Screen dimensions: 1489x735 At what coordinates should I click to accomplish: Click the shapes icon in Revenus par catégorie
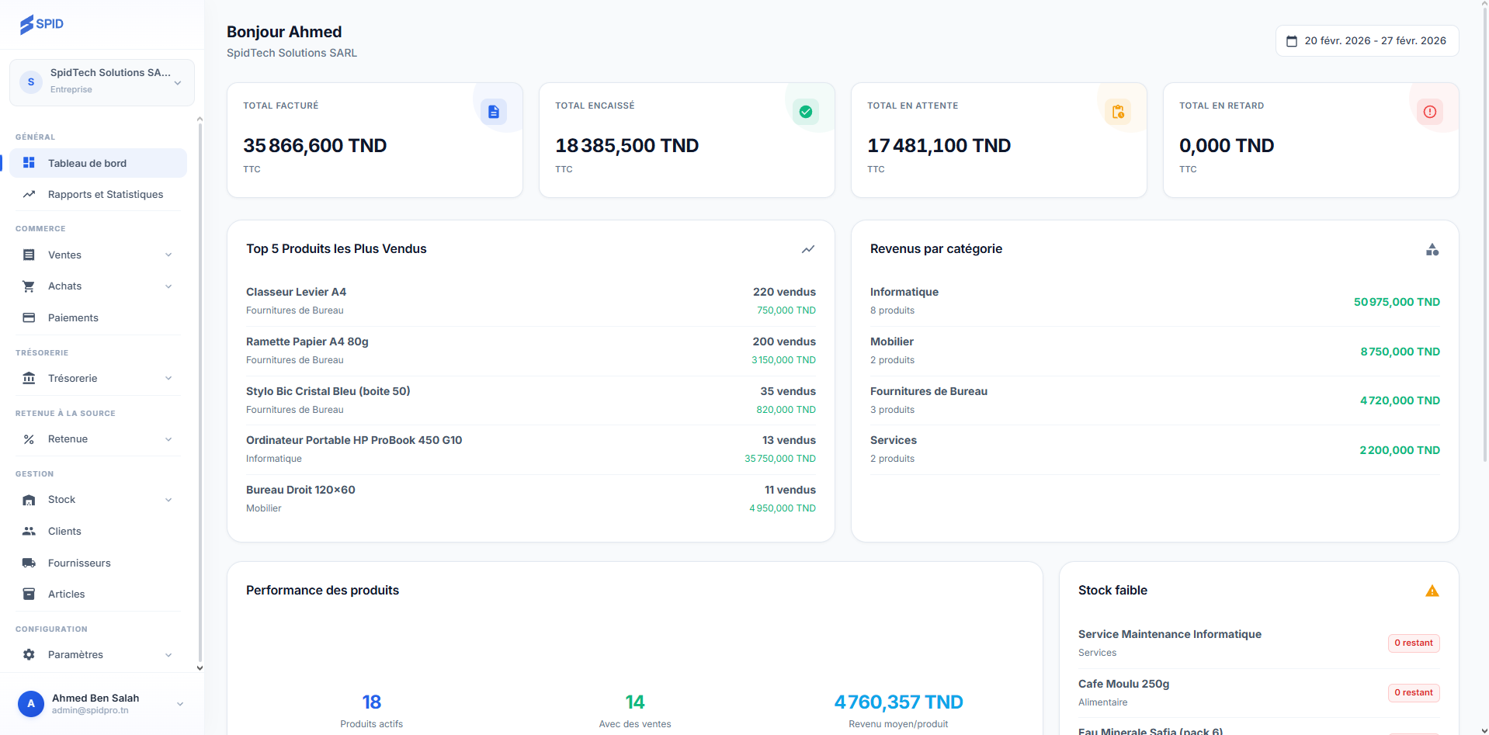coord(1432,249)
